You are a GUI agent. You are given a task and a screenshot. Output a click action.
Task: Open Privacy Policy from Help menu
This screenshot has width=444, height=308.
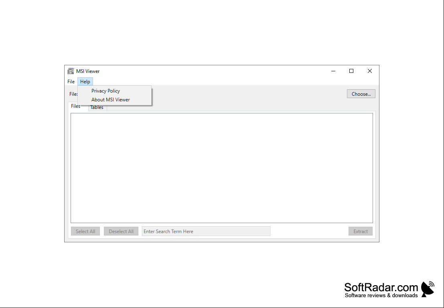pyautogui.click(x=115, y=91)
